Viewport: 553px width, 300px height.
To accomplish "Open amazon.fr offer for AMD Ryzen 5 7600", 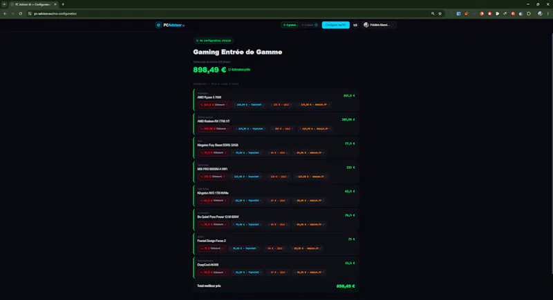I will click(314, 105).
